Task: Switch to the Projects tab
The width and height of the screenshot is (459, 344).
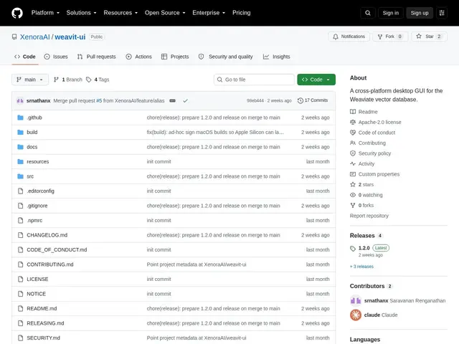Action: tap(175, 57)
